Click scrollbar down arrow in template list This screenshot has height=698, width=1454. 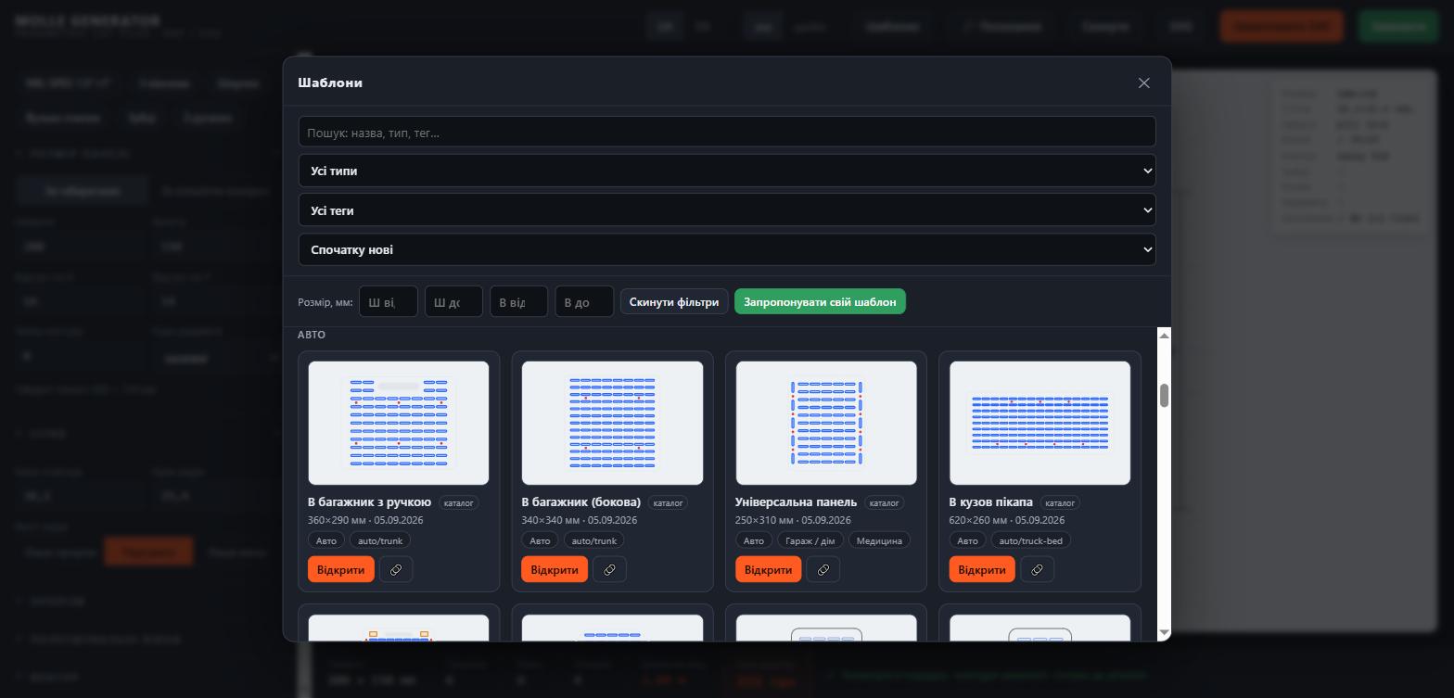click(1164, 632)
